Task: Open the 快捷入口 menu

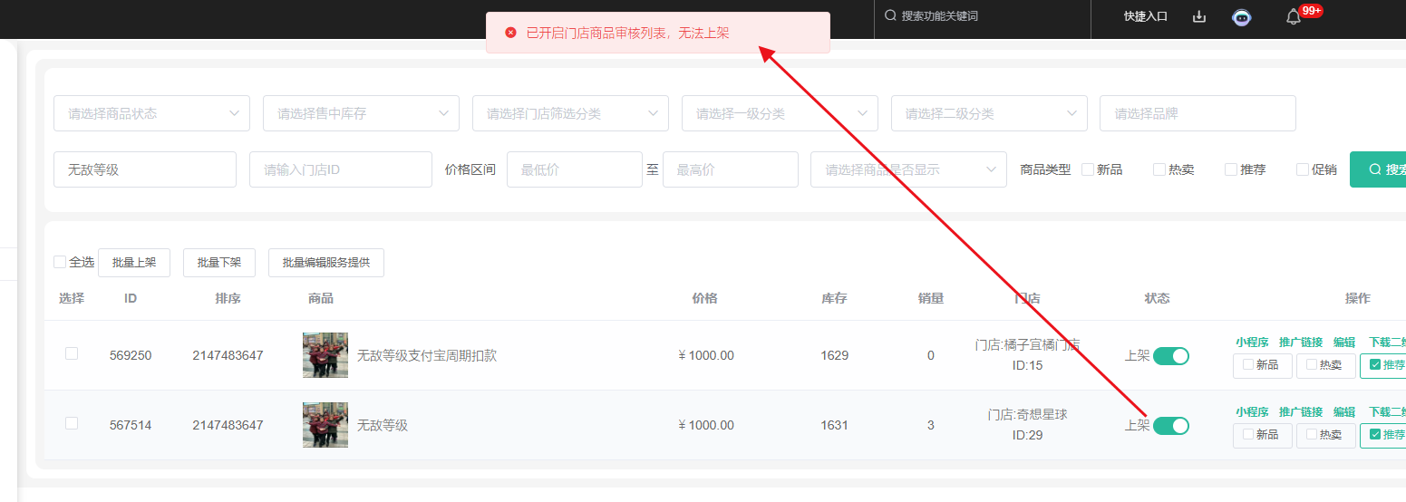Action: [x=1145, y=16]
